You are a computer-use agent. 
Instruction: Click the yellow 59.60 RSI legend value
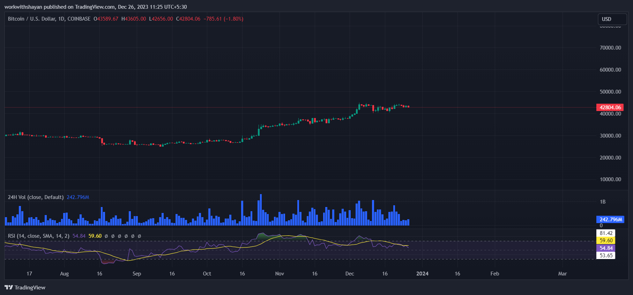point(95,236)
